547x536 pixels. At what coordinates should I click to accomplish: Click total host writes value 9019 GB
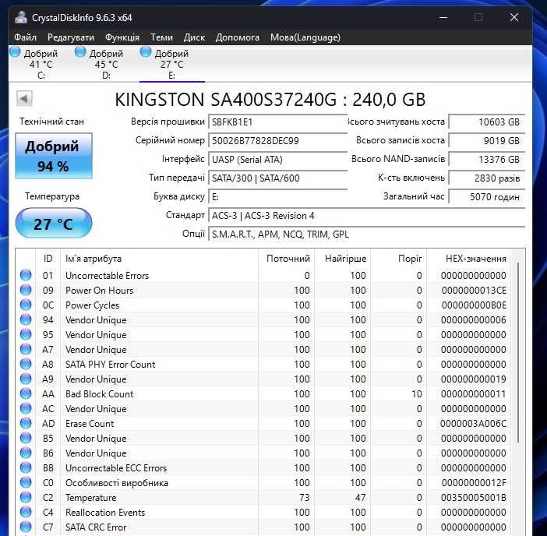click(487, 140)
